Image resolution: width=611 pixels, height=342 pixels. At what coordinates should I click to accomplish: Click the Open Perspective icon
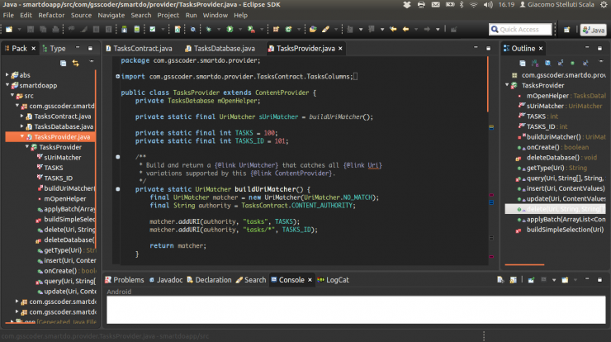(567, 30)
